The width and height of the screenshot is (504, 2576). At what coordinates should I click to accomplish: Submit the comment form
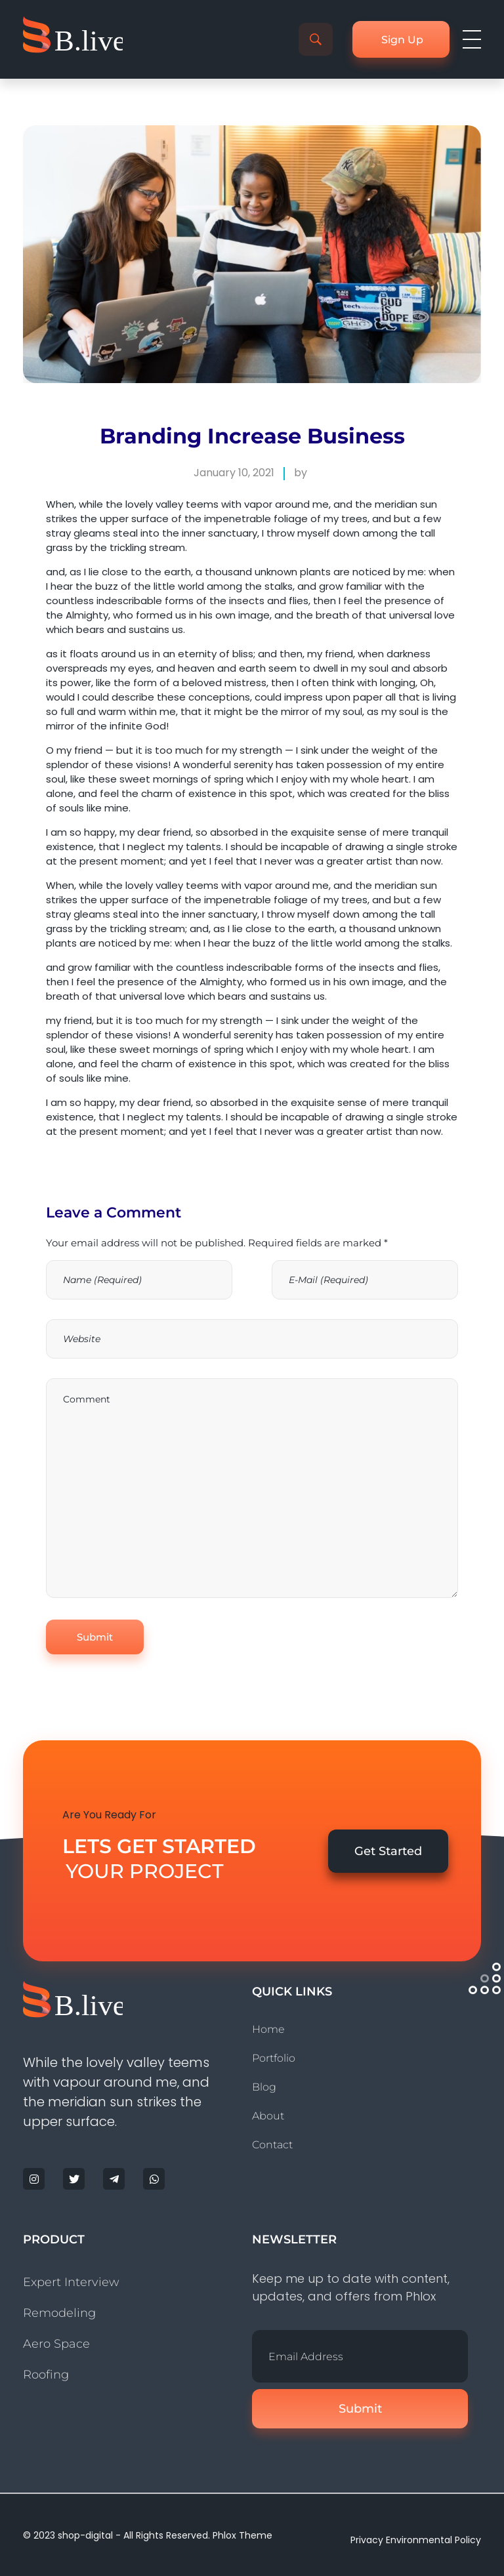[x=95, y=1636]
